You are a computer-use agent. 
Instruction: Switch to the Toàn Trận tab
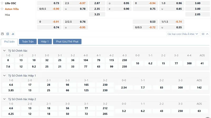28,41
